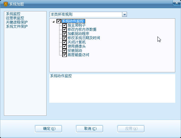
Task: Toggle the 使用摄像头 checkbox
Action: (x=64, y=46)
